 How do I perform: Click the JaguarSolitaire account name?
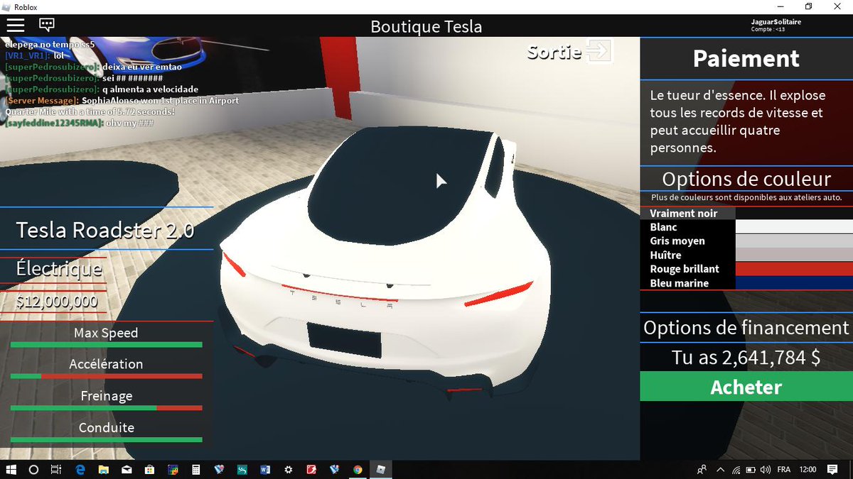(776, 22)
